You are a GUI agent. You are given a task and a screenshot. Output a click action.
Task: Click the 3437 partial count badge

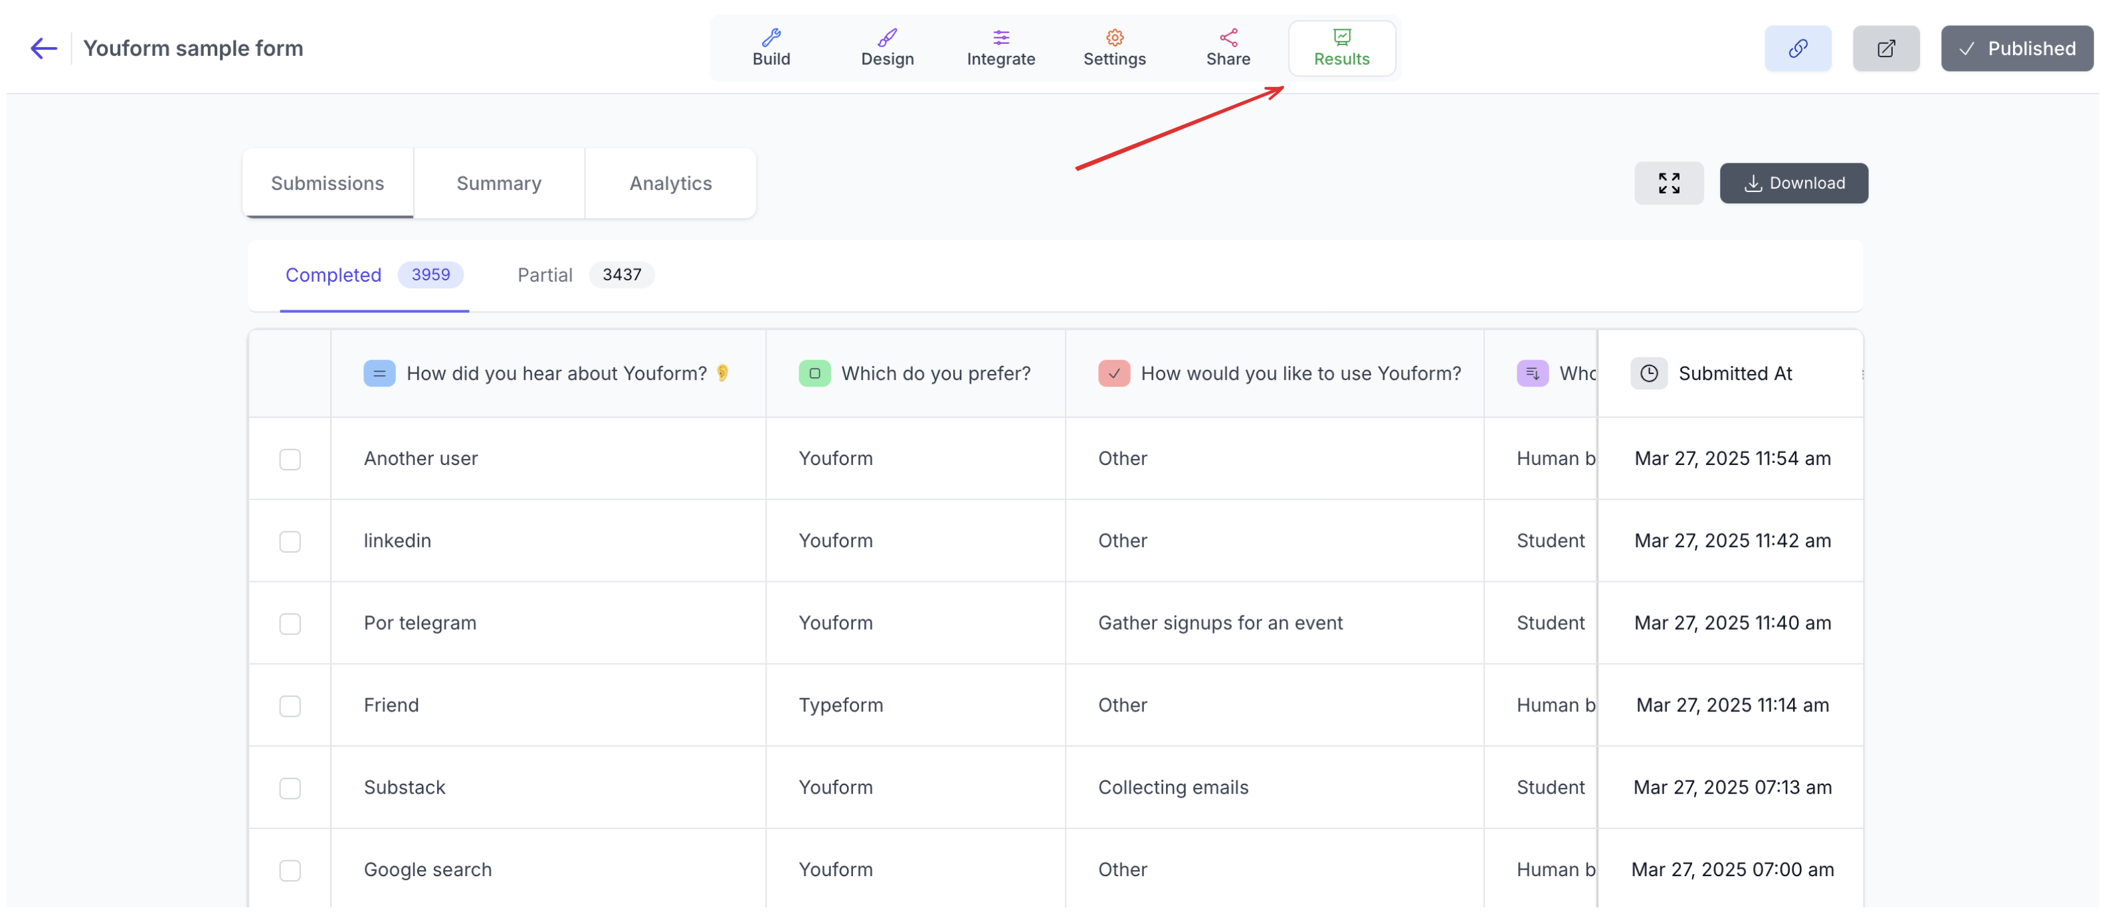(621, 275)
